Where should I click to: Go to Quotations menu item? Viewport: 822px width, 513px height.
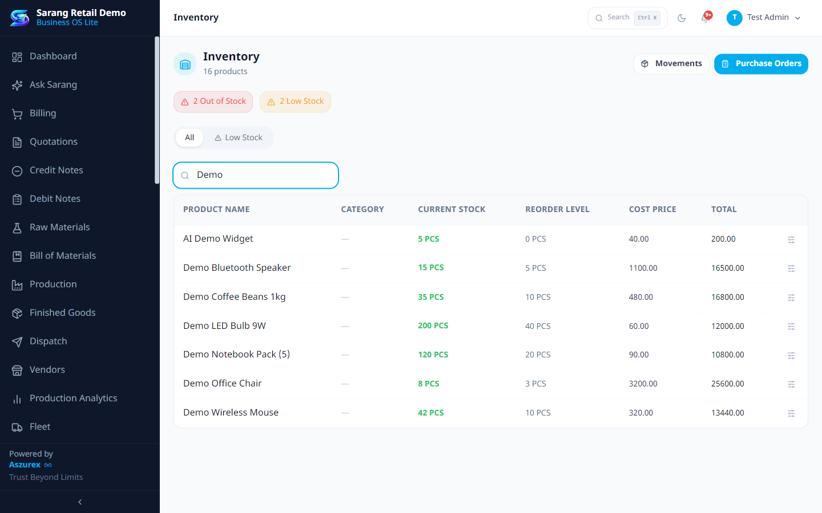pos(79,142)
